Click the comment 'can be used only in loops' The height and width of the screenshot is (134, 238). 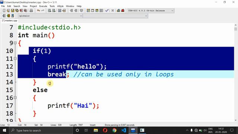click(124, 74)
